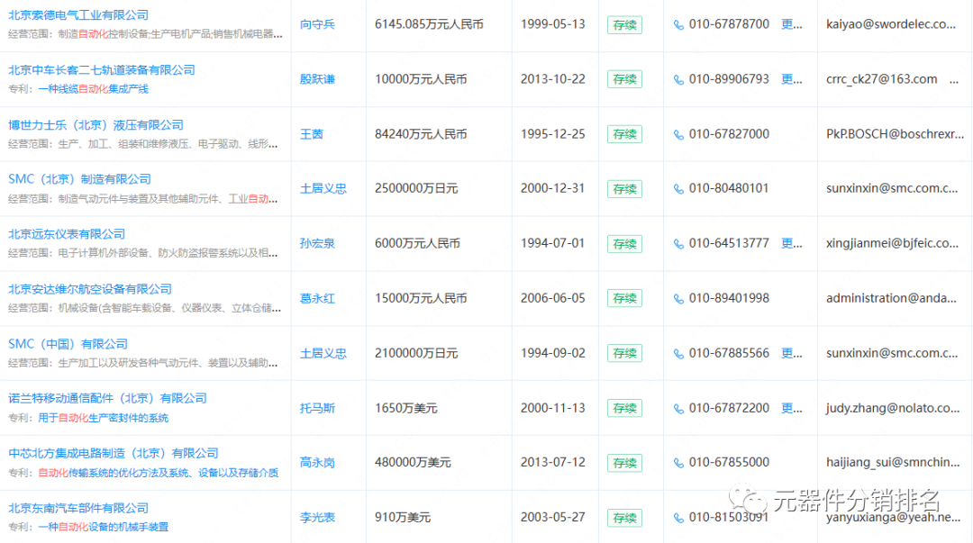This screenshot has height=543, width=973.
Task: Expand more phones after 010-67872200
Action: tap(792, 408)
